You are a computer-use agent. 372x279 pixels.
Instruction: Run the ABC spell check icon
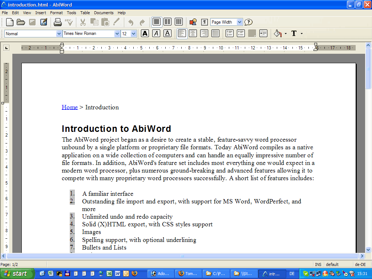click(69, 22)
